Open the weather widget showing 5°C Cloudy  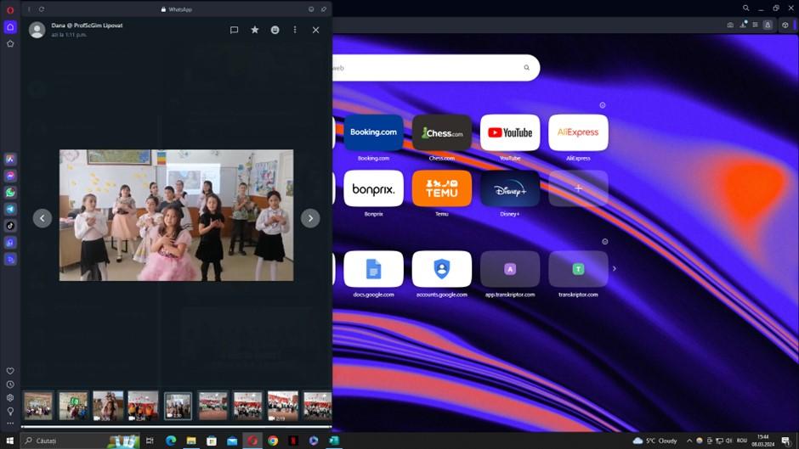point(654,441)
